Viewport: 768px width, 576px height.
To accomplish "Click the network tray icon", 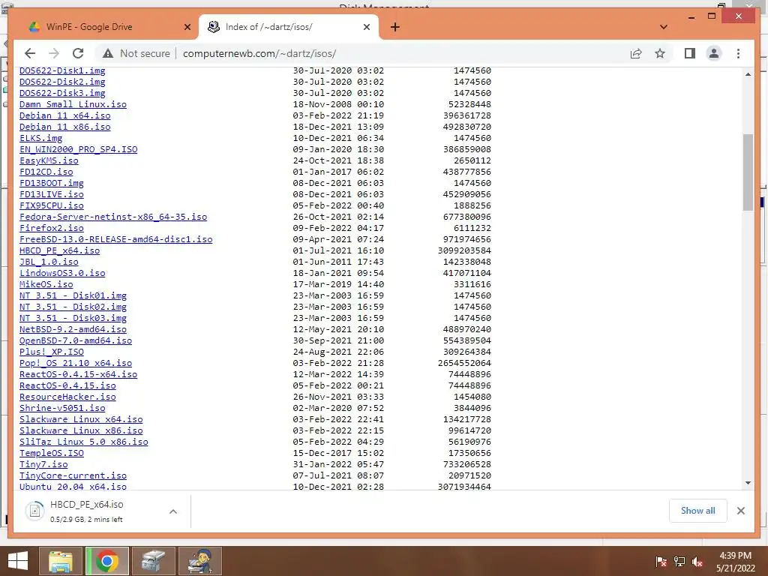I will pyautogui.click(x=679, y=562).
